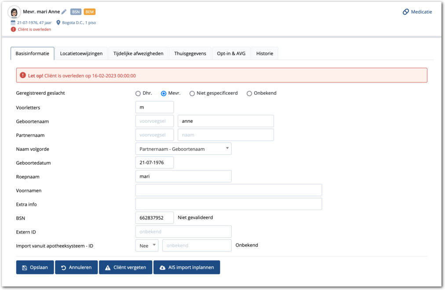This screenshot has width=445, height=290.
Task: Expand the Naam volgorde dropdown
Action: click(x=183, y=149)
